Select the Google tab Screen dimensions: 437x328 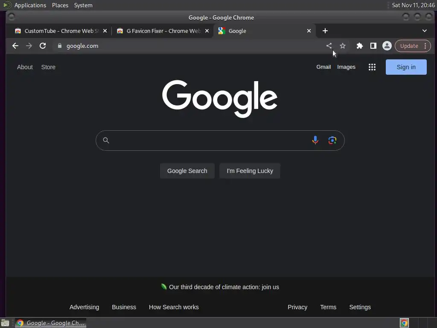[264, 31]
